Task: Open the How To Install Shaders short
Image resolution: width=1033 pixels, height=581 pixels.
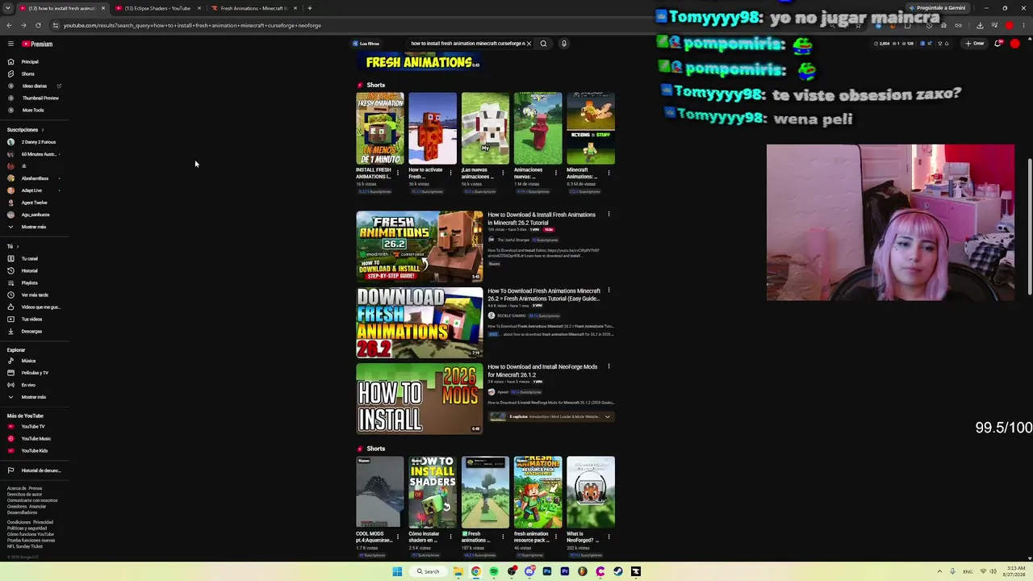Action: tap(433, 492)
